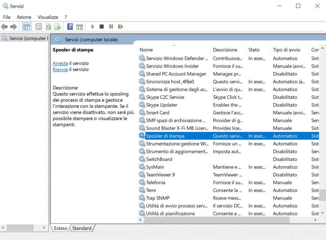Open the Properties toolbar icon
This screenshot has height=240, width=326.
pos(39,27)
